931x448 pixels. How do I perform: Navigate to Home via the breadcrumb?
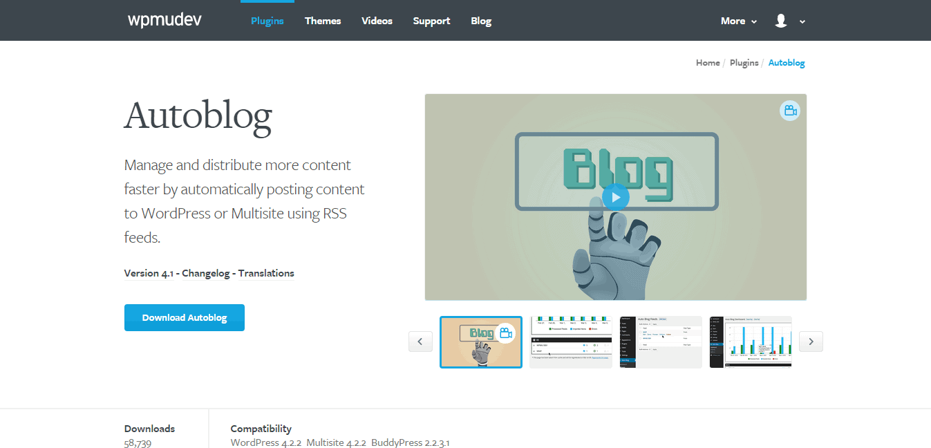point(708,62)
